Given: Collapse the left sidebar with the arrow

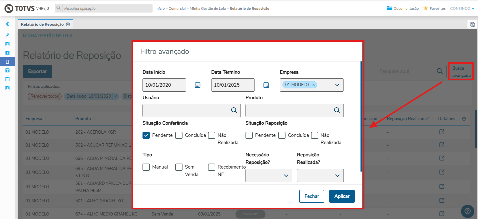Looking at the screenshot, I should pos(7,24).
